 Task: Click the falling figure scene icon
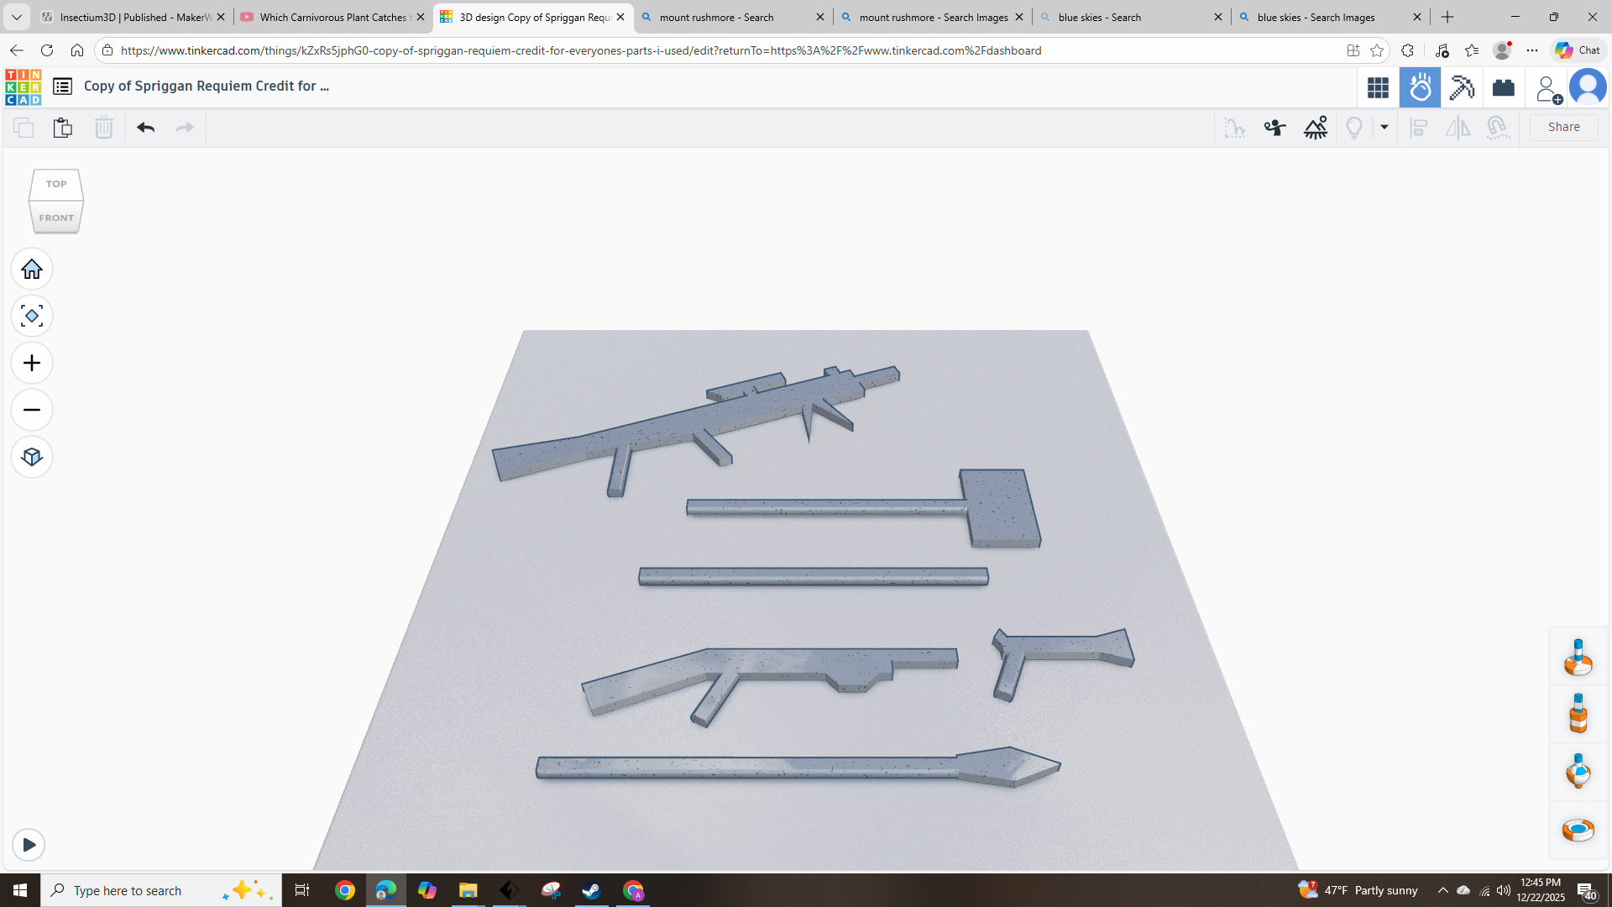pyautogui.click(x=1274, y=128)
